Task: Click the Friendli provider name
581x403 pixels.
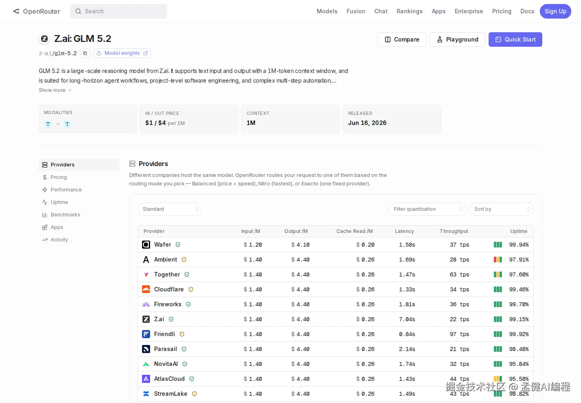Action: [x=165, y=334]
